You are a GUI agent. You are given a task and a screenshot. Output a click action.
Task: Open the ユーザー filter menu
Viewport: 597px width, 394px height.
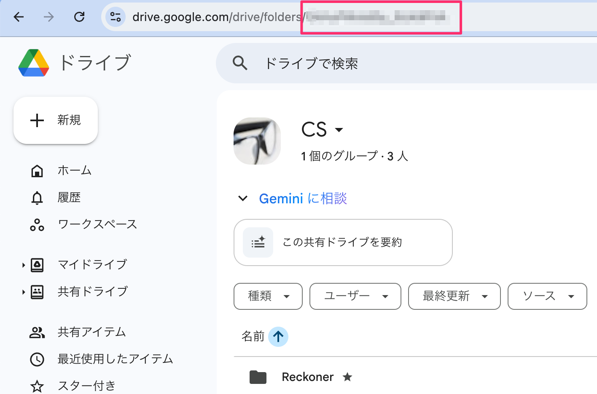pos(355,296)
